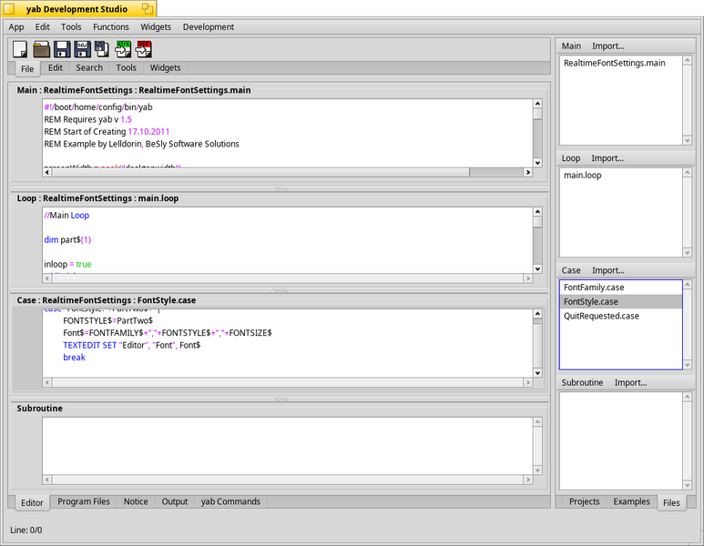Switch to the Projects tab in the right panel
Screen dimensions: 704x546
click(x=584, y=501)
